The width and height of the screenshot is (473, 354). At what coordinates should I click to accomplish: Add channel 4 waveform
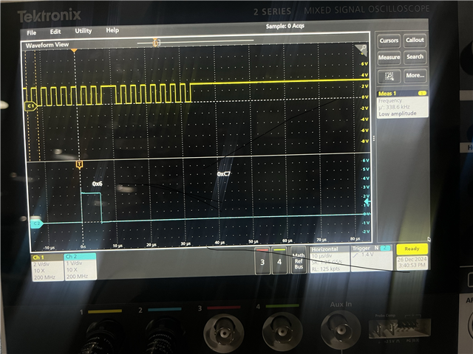279,260
